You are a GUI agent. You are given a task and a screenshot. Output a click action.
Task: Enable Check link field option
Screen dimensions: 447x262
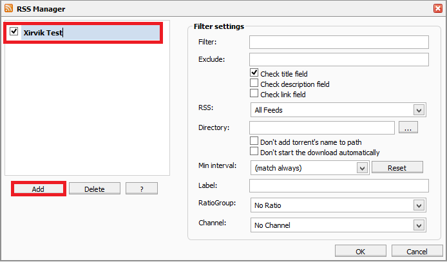254,94
